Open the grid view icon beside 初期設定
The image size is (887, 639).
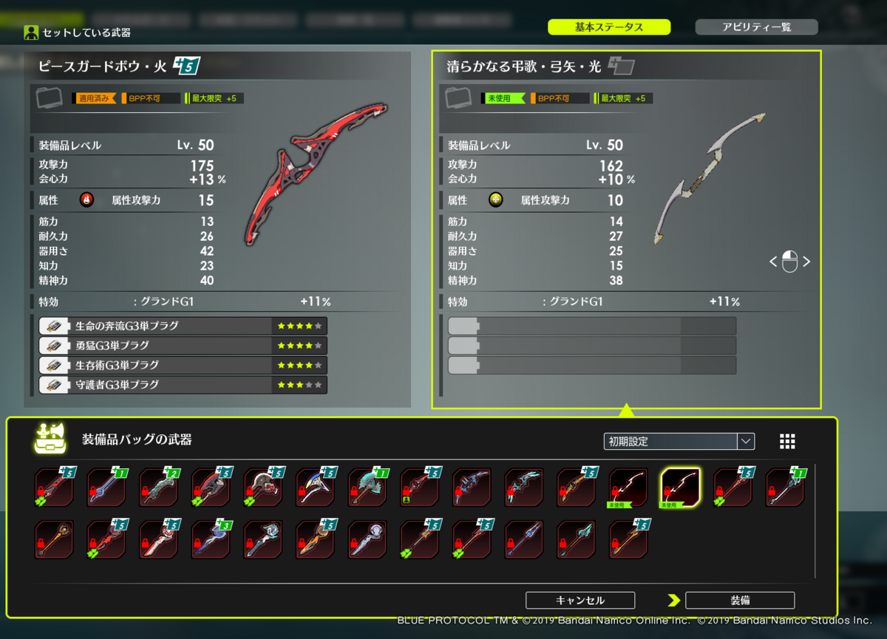[787, 441]
